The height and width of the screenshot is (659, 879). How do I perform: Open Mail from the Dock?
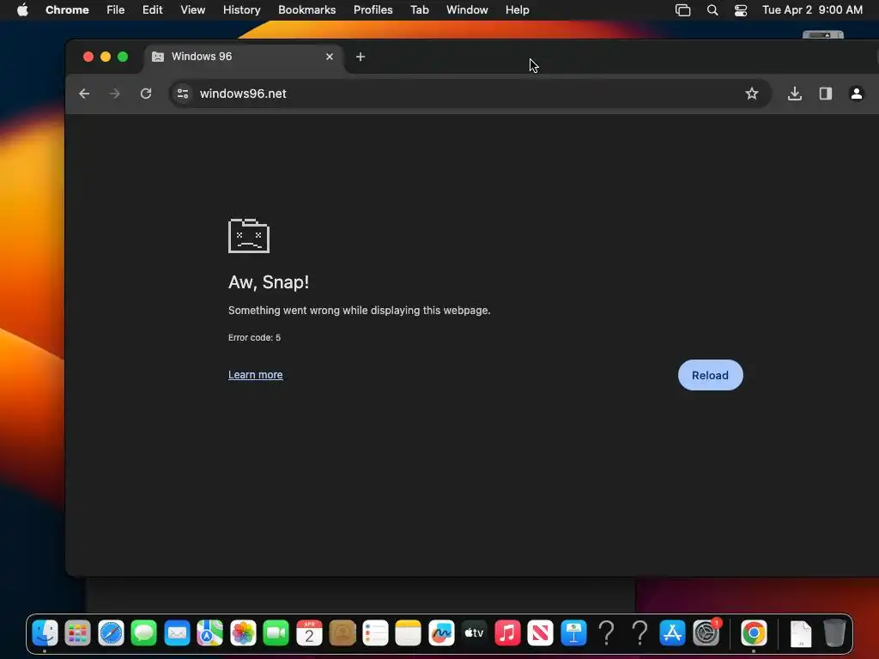pos(177,633)
